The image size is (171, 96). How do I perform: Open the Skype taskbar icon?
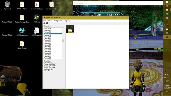(x=167, y=14)
